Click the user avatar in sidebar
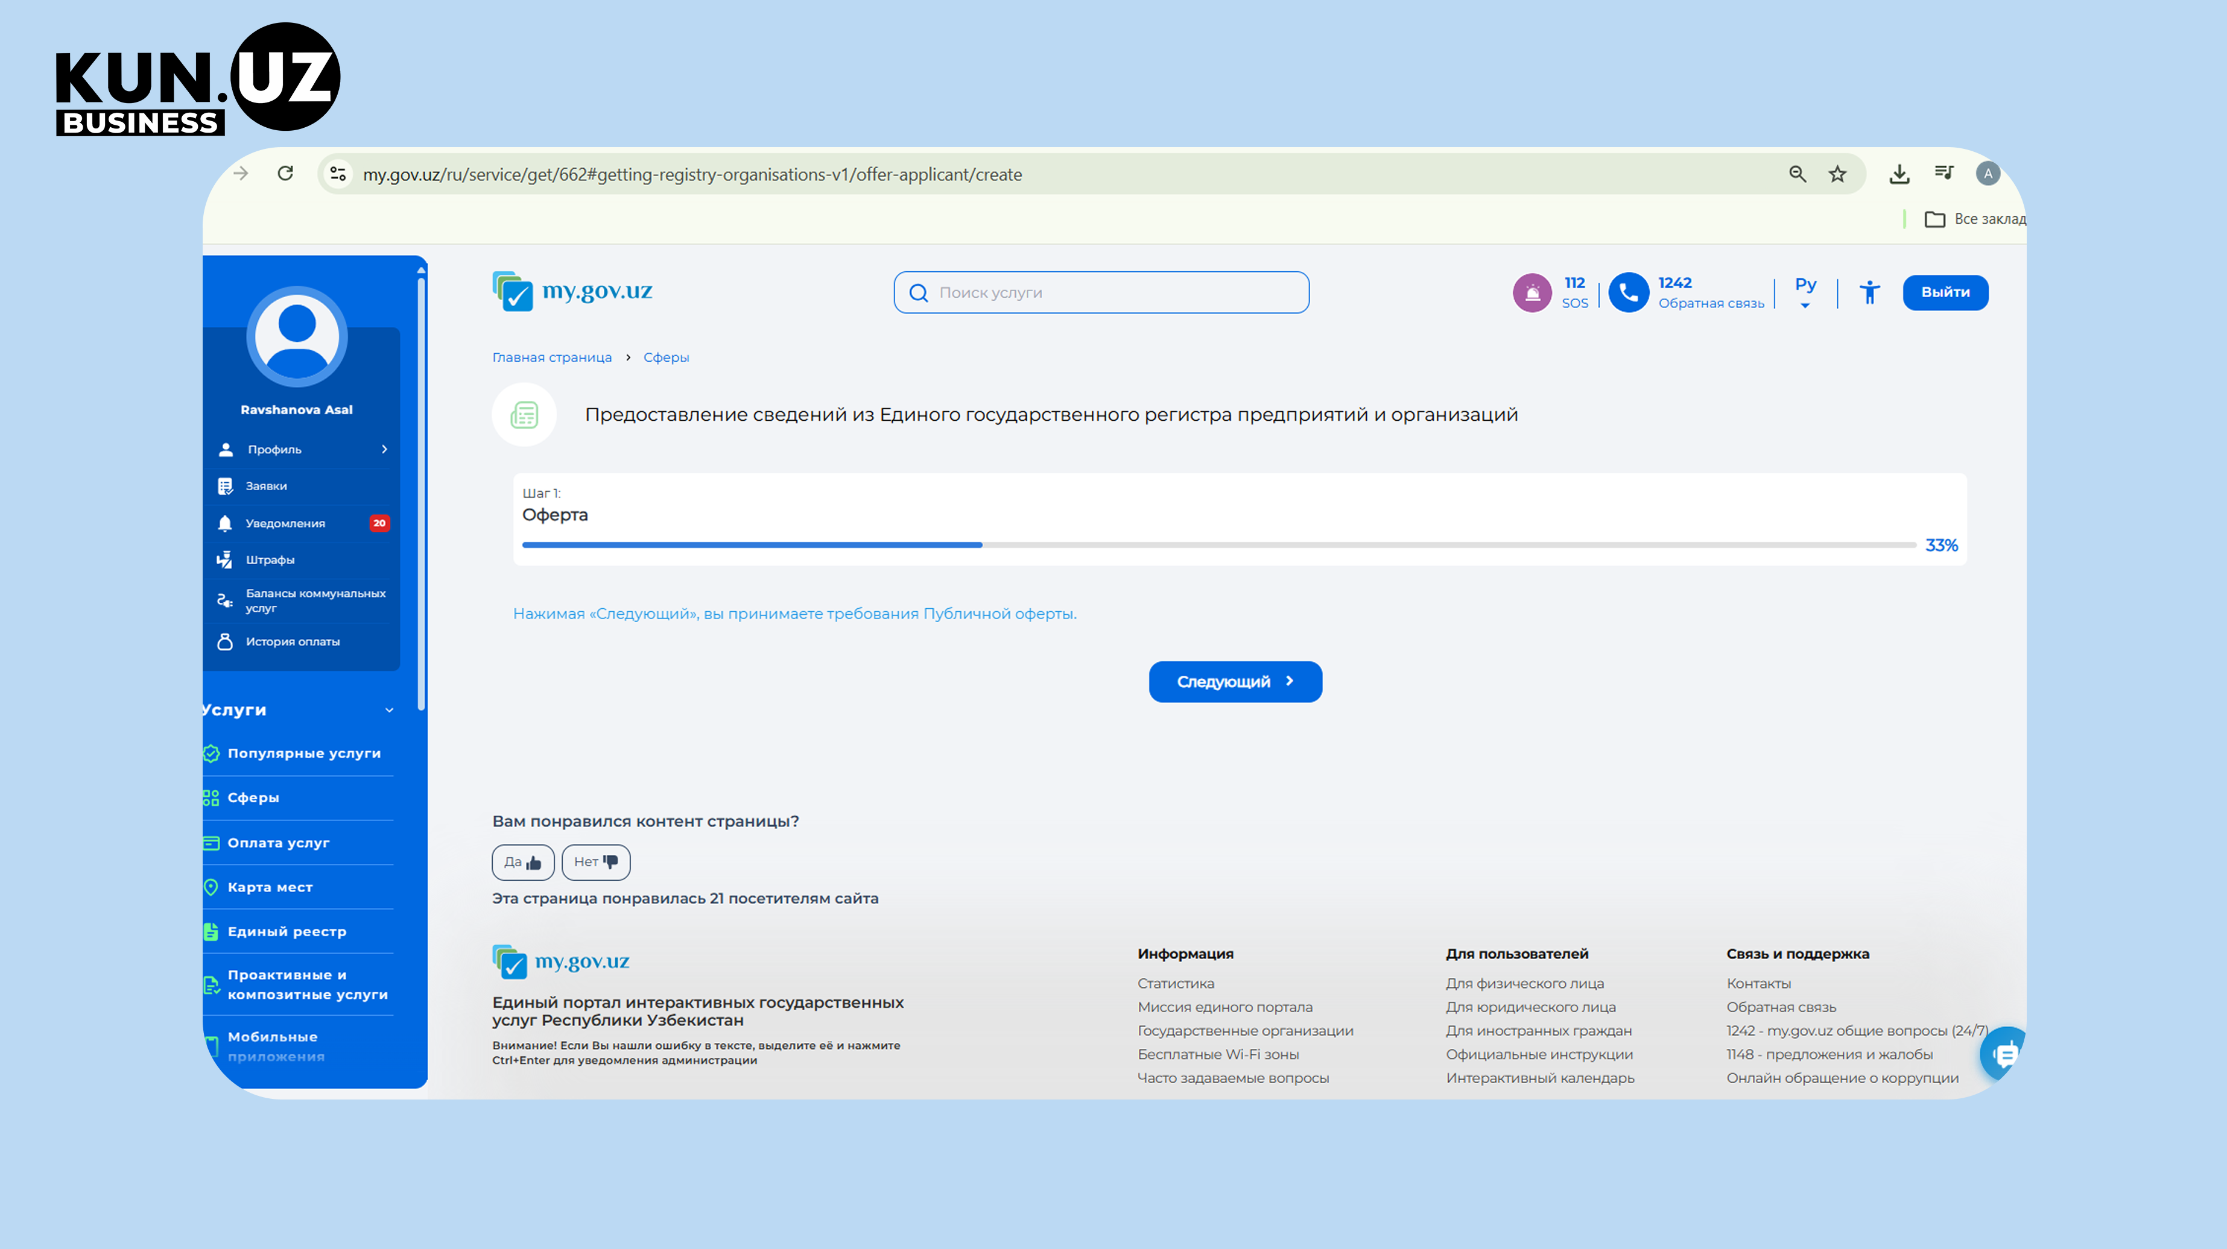This screenshot has height=1249, width=2227. click(x=297, y=337)
